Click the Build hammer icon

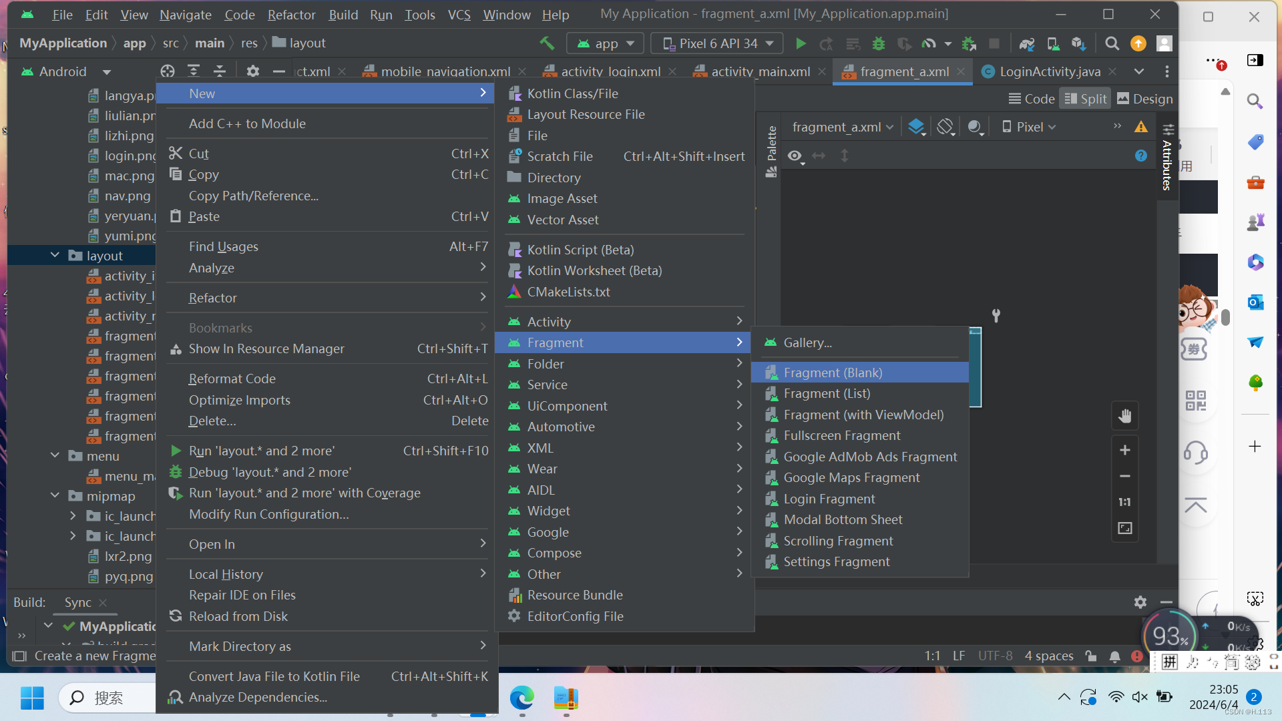(x=547, y=43)
